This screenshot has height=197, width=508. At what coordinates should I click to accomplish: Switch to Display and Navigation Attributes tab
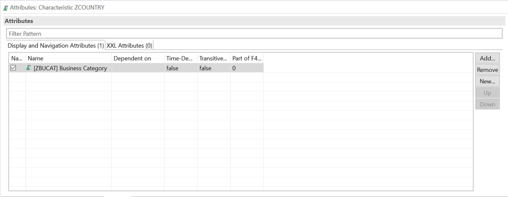(x=56, y=46)
